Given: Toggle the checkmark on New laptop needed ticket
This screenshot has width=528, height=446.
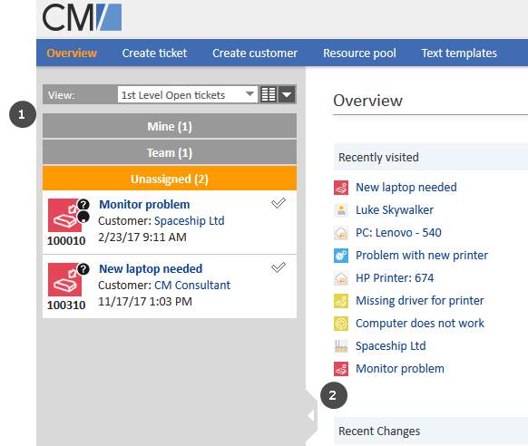Looking at the screenshot, I should point(279,267).
